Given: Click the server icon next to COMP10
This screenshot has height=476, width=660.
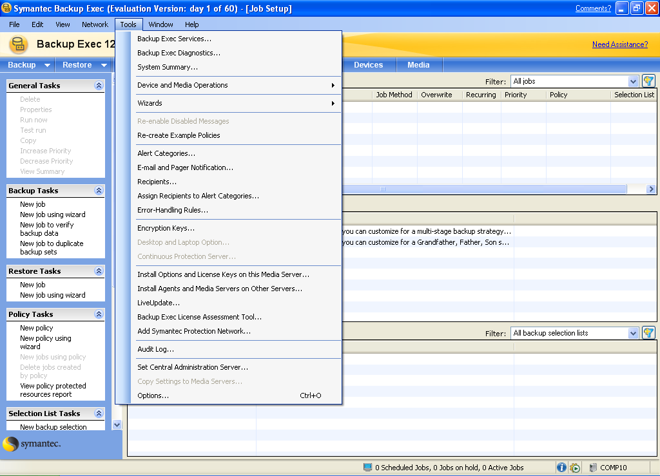Looking at the screenshot, I should (x=593, y=467).
